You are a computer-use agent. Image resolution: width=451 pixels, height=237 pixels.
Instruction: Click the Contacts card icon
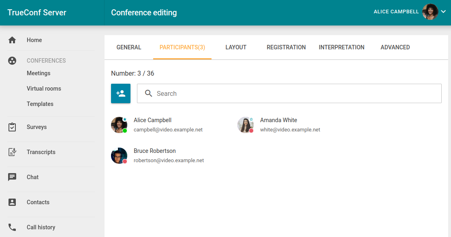click(x=12, y=202)
